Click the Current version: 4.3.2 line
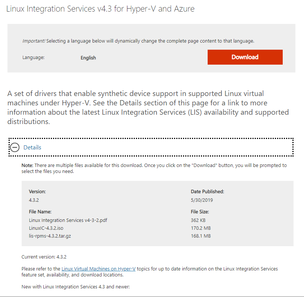The height and width of the screenshot is (297, 304). click(x=44, y=257)
